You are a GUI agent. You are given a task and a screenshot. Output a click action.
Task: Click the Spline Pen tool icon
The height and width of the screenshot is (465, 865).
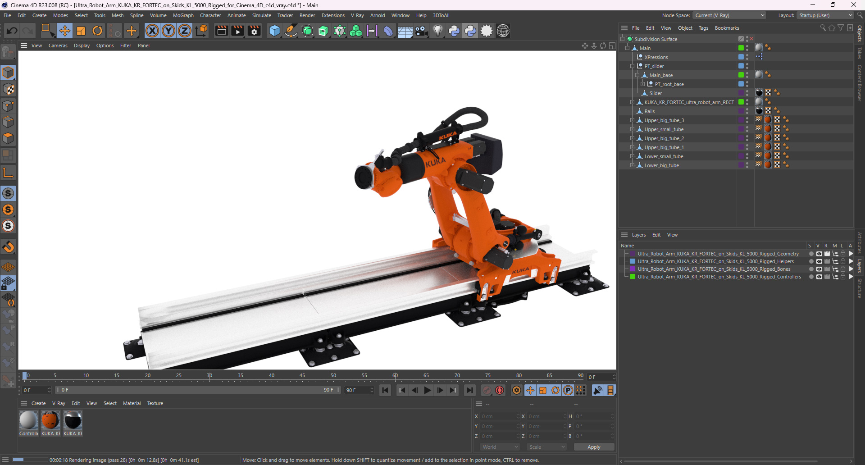[x=291, y=31]
